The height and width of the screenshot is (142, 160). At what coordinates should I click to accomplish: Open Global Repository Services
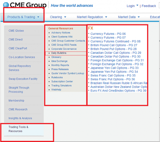[20, 68]
